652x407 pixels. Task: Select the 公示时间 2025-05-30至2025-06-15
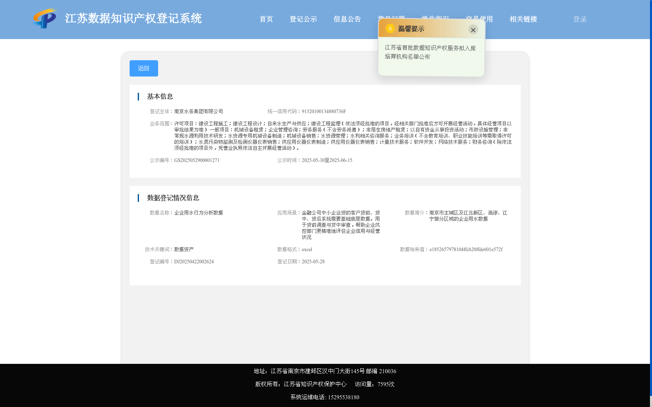[327, 160]
